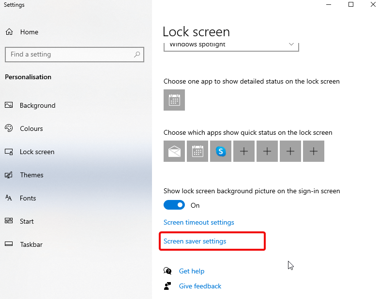Close the Settings window

point(373,4)
